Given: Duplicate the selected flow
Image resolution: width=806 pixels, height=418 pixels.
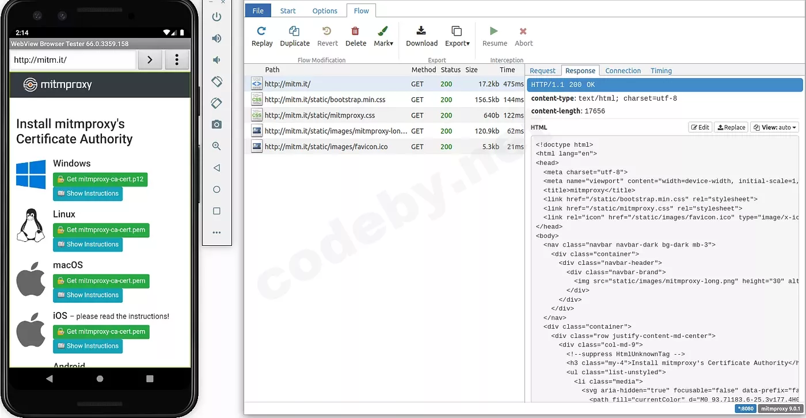Looking at the screenshot, I should click(x=295, y=36).
